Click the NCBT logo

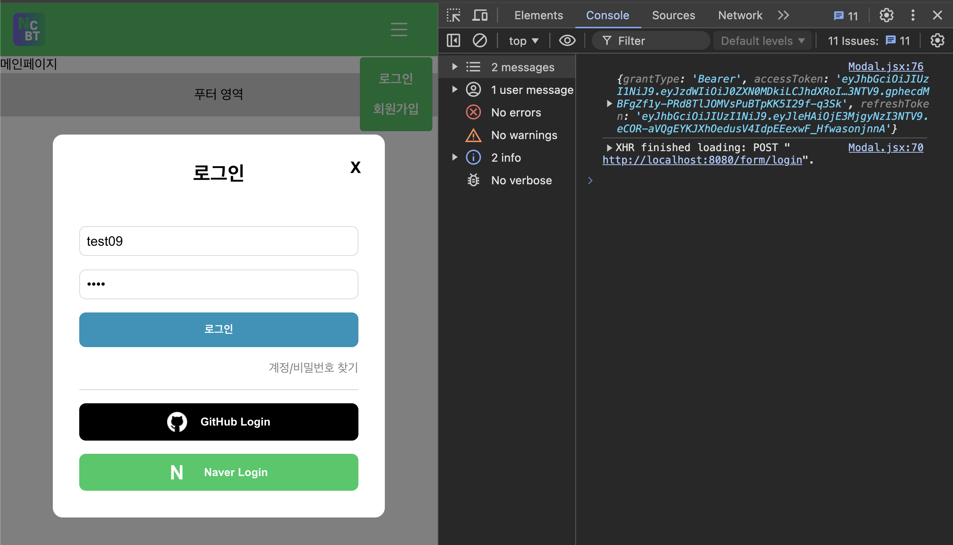tap(29, 29)
